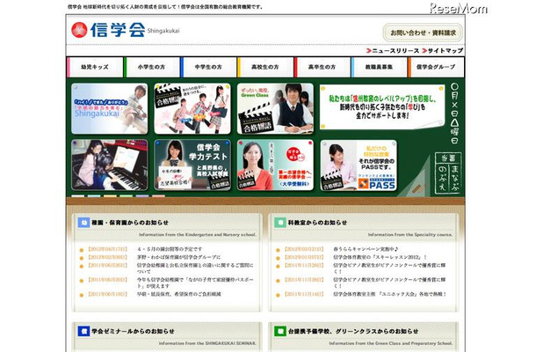The image size is (536, 352).
Task: Click the red Shingakukai logo emblem
Action: coord(79,30)
